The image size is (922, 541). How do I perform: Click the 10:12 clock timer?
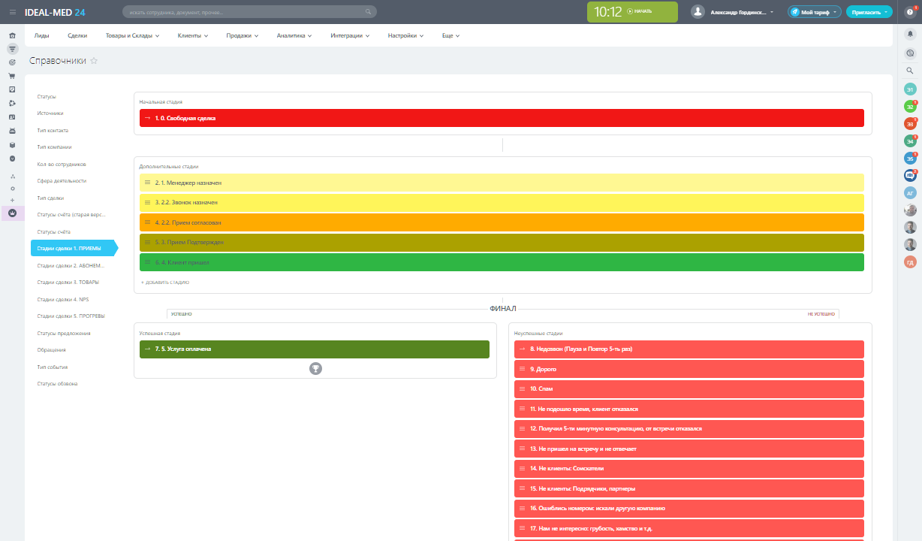point(608,12)
